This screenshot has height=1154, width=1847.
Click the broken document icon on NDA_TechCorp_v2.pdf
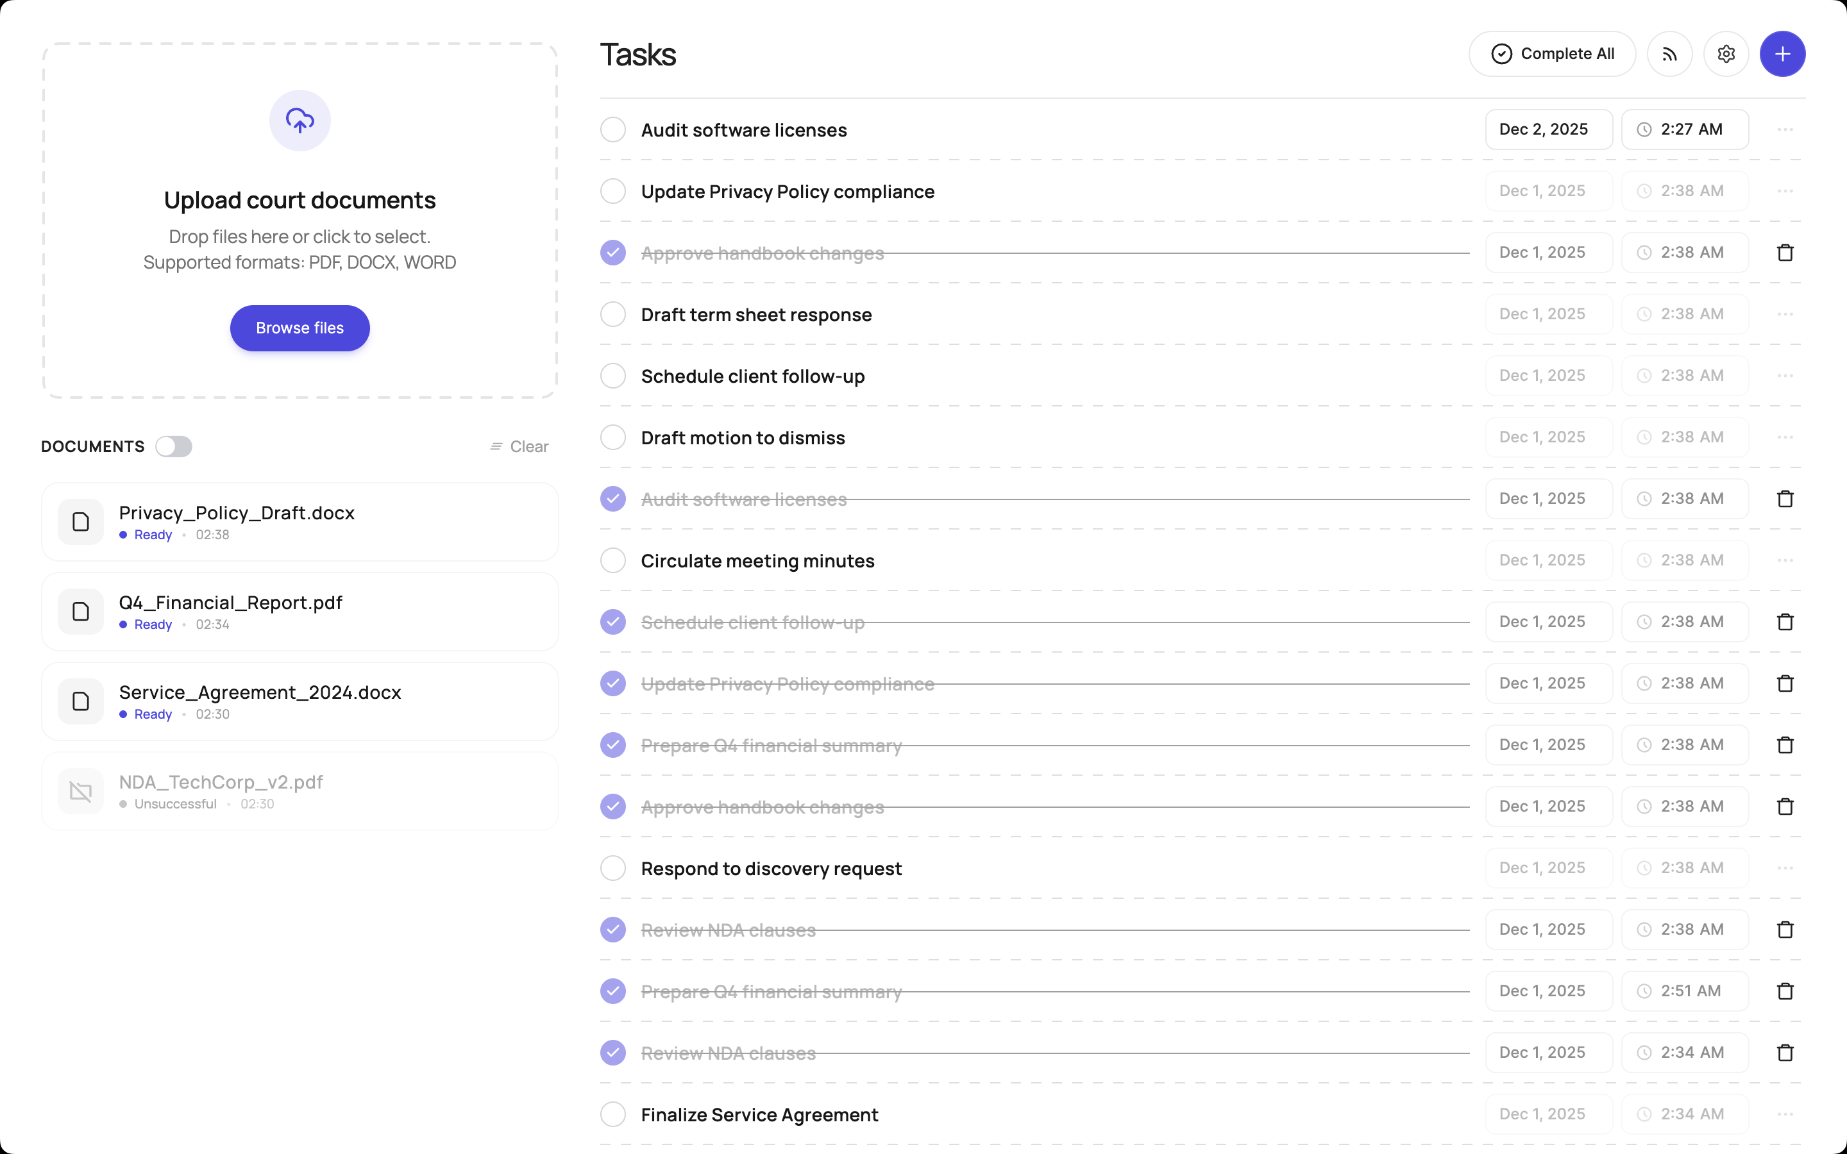coord(80,790)
